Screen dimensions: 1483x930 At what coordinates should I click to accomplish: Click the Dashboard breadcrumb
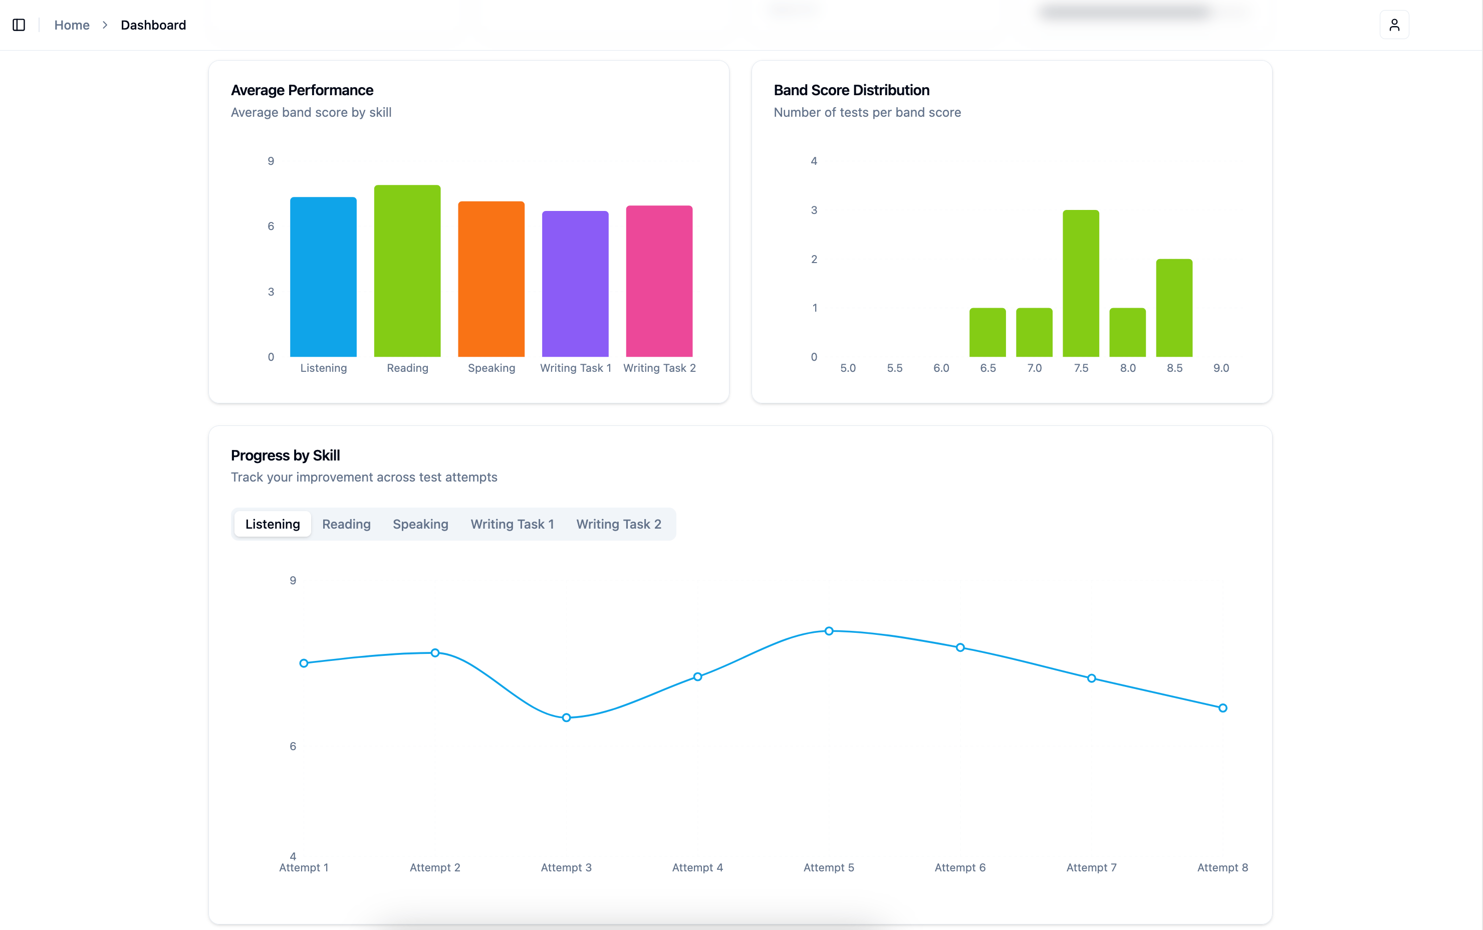(x=153, y=25)
